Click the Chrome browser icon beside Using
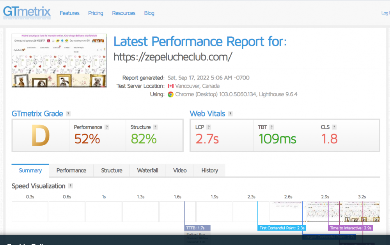 click(x=170, y=94)
